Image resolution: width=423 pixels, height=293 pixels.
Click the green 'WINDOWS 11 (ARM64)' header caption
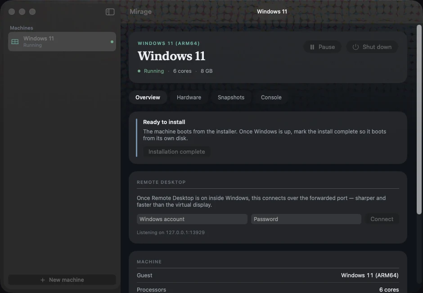(169, 43)
